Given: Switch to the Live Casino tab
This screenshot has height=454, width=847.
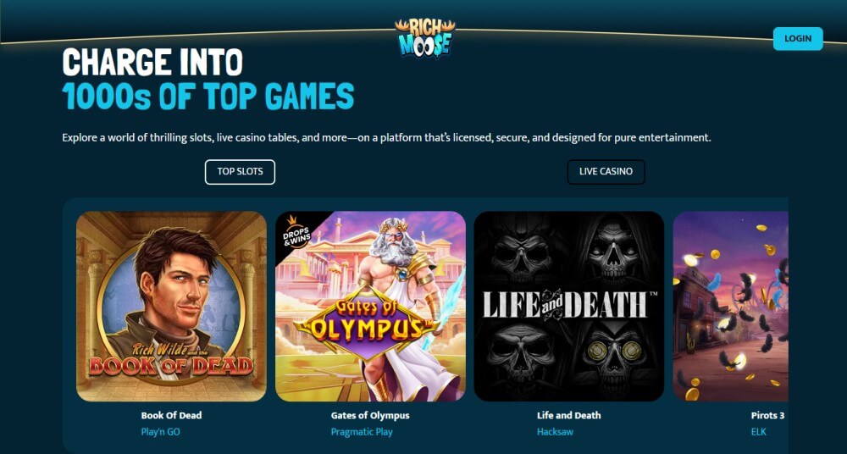Looking at the screenshot, I should point(606,172).
